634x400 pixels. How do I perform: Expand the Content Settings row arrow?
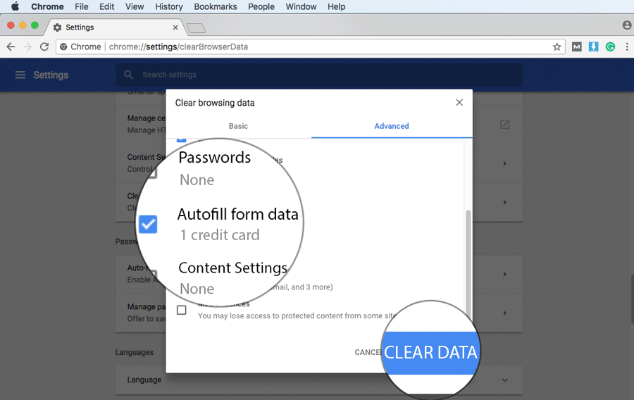pos(504,163)
